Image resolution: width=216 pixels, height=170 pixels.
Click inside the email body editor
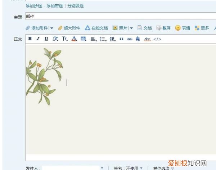(x=121, y=102)
